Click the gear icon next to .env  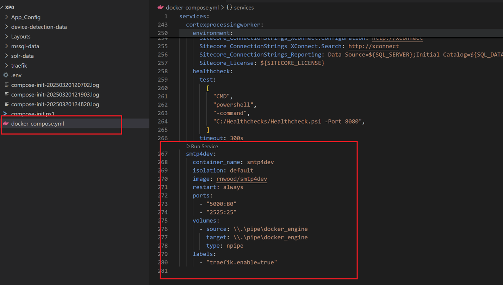[x=6, y=75]
